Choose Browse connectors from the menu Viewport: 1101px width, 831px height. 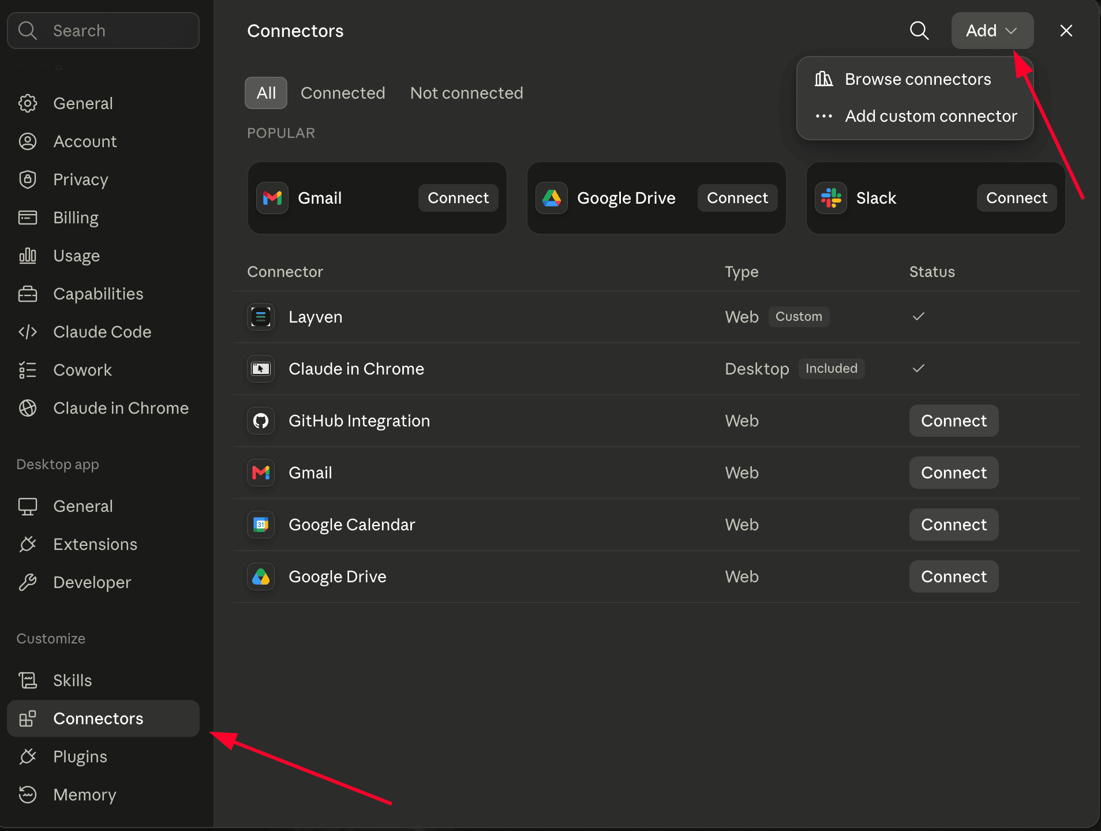pyautogui.click(x=915, y=79)
